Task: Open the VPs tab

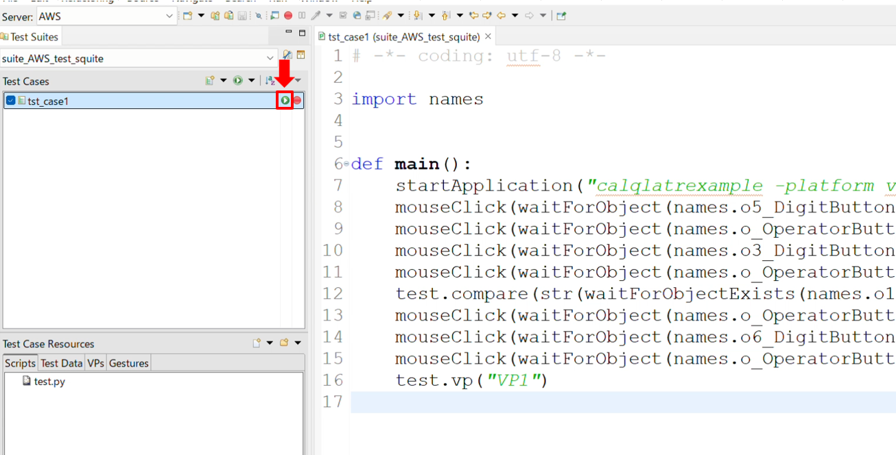Action: (x=95, y=363)
